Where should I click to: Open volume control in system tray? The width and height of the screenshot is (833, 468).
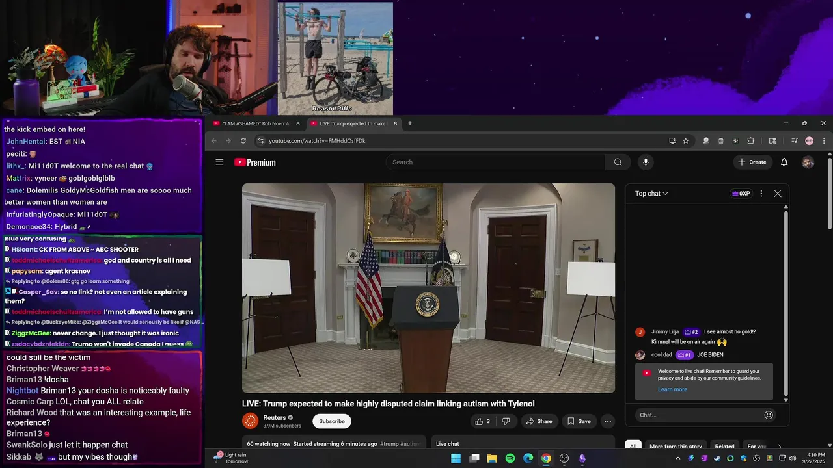(x=792, y=458)
